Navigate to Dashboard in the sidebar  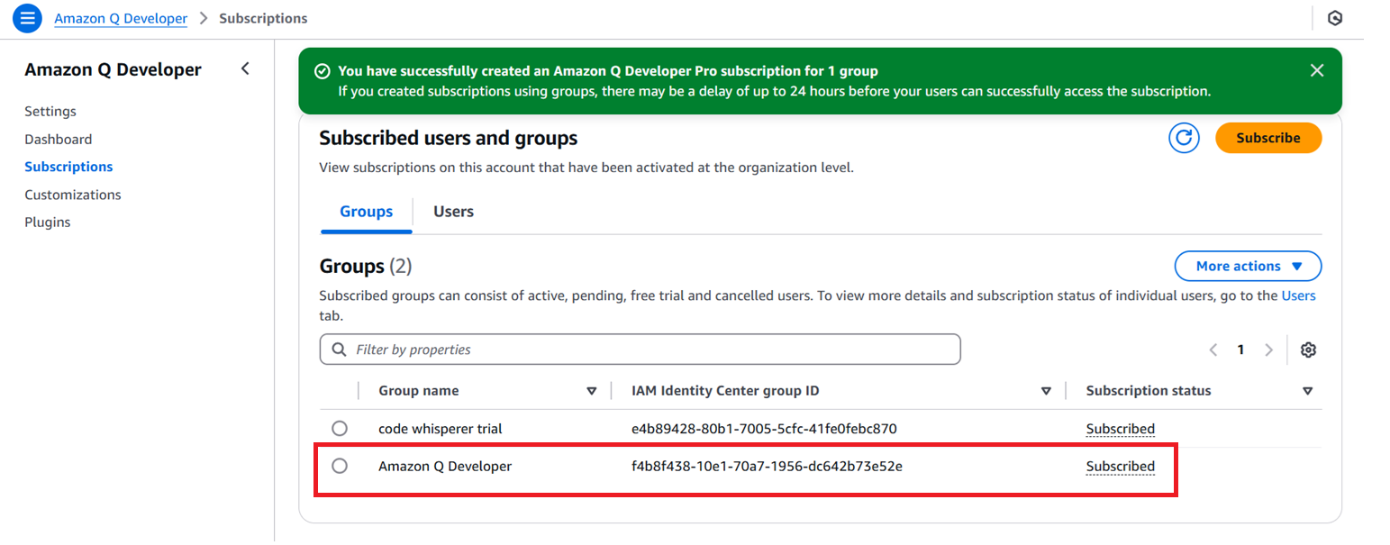tap(58, 139)
